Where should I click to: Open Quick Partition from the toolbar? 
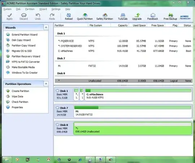coord(85,17)
